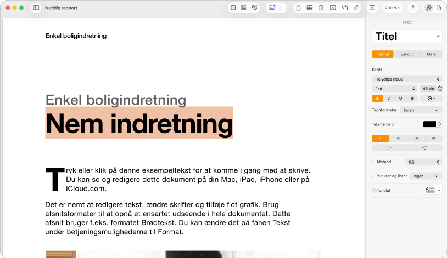
Task: Open the shapes icon in toolbar
Action: pos(345,8)
